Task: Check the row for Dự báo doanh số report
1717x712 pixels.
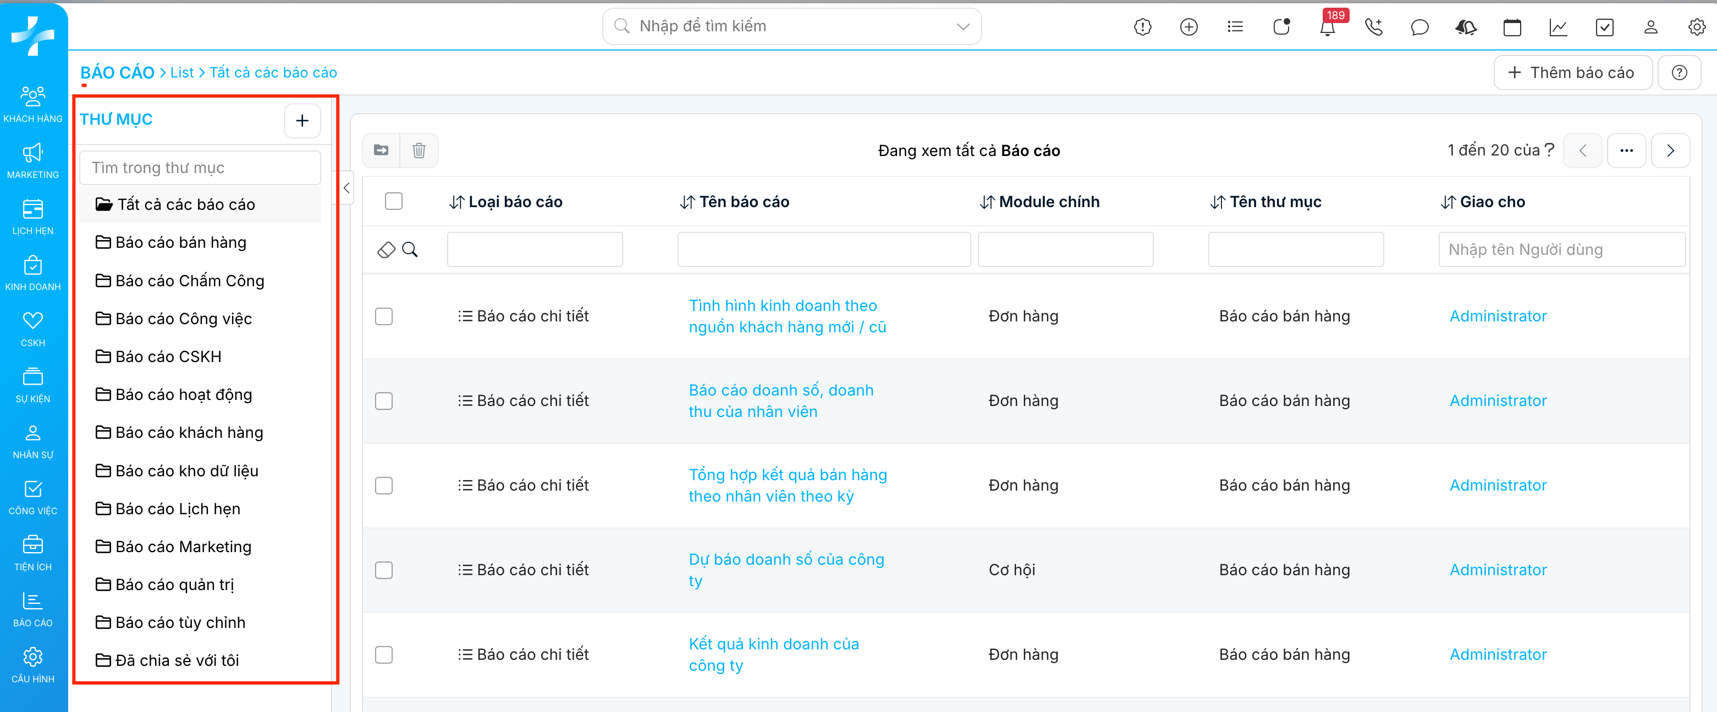Action: [384, 570]
